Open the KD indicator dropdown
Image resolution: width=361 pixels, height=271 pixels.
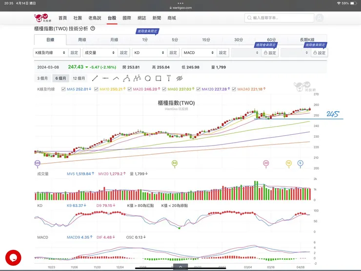point(150,53)
